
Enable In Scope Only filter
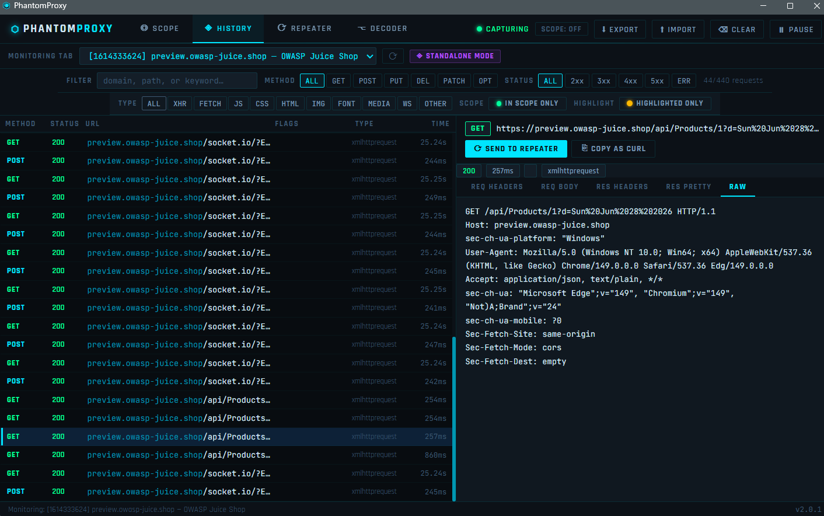point(527,103)
